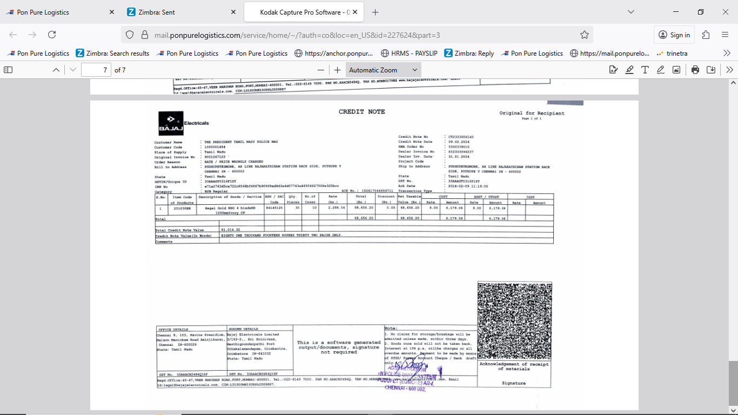Select the Draw pencil tool
The height and width of the screenshot is (415, 738).
(661, 70)
